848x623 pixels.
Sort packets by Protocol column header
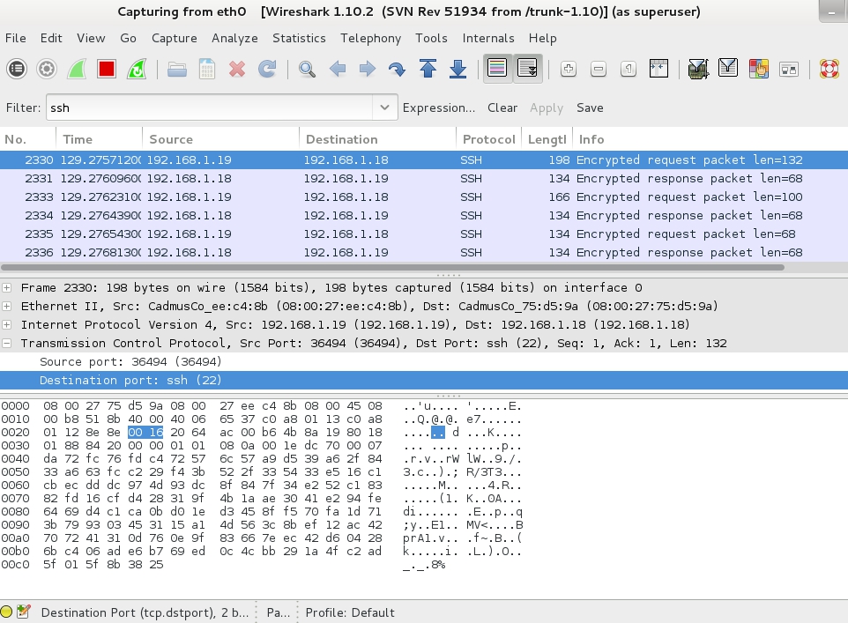point(488,139)
